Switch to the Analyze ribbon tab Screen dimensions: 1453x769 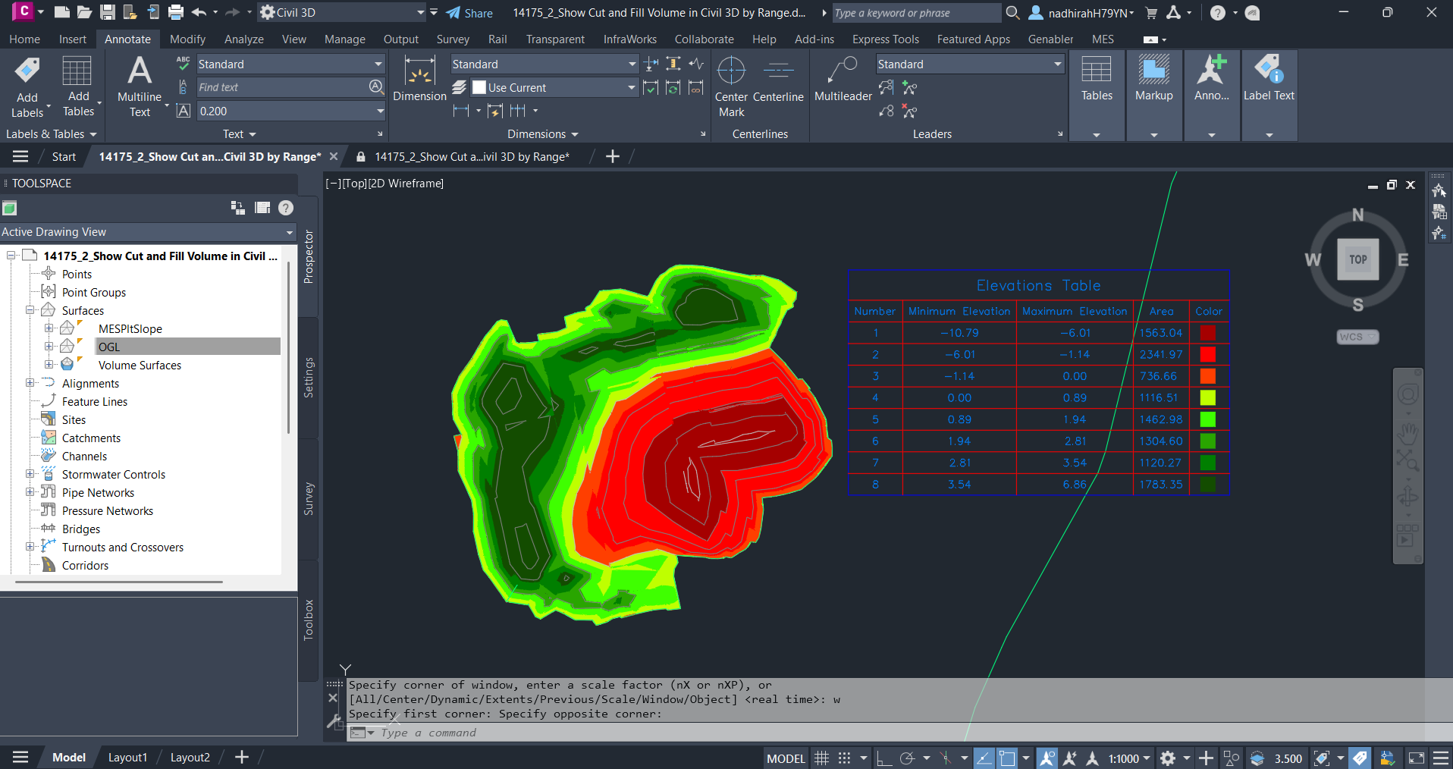coord(243,39)
